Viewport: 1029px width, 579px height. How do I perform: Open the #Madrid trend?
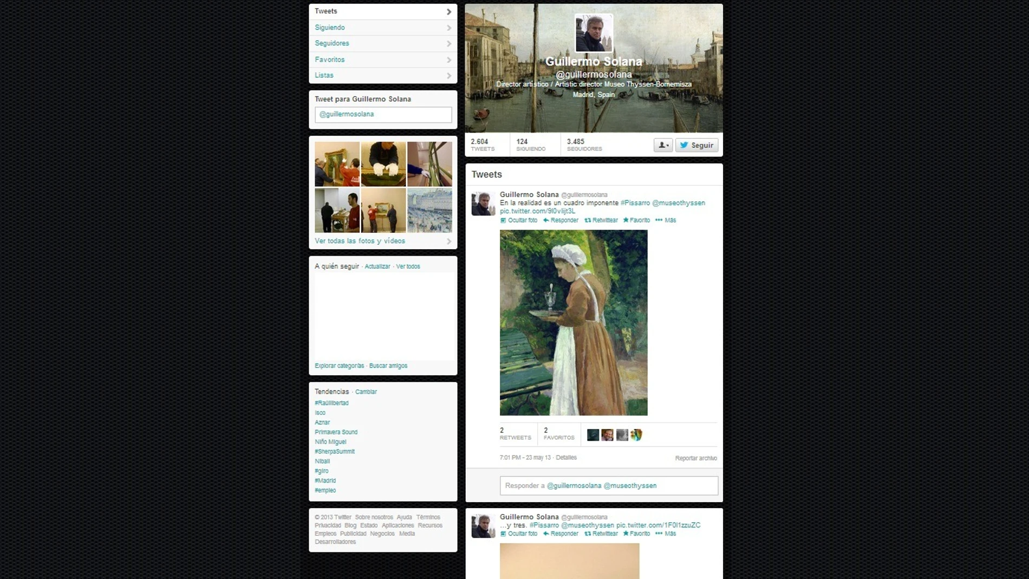[325, 481]
